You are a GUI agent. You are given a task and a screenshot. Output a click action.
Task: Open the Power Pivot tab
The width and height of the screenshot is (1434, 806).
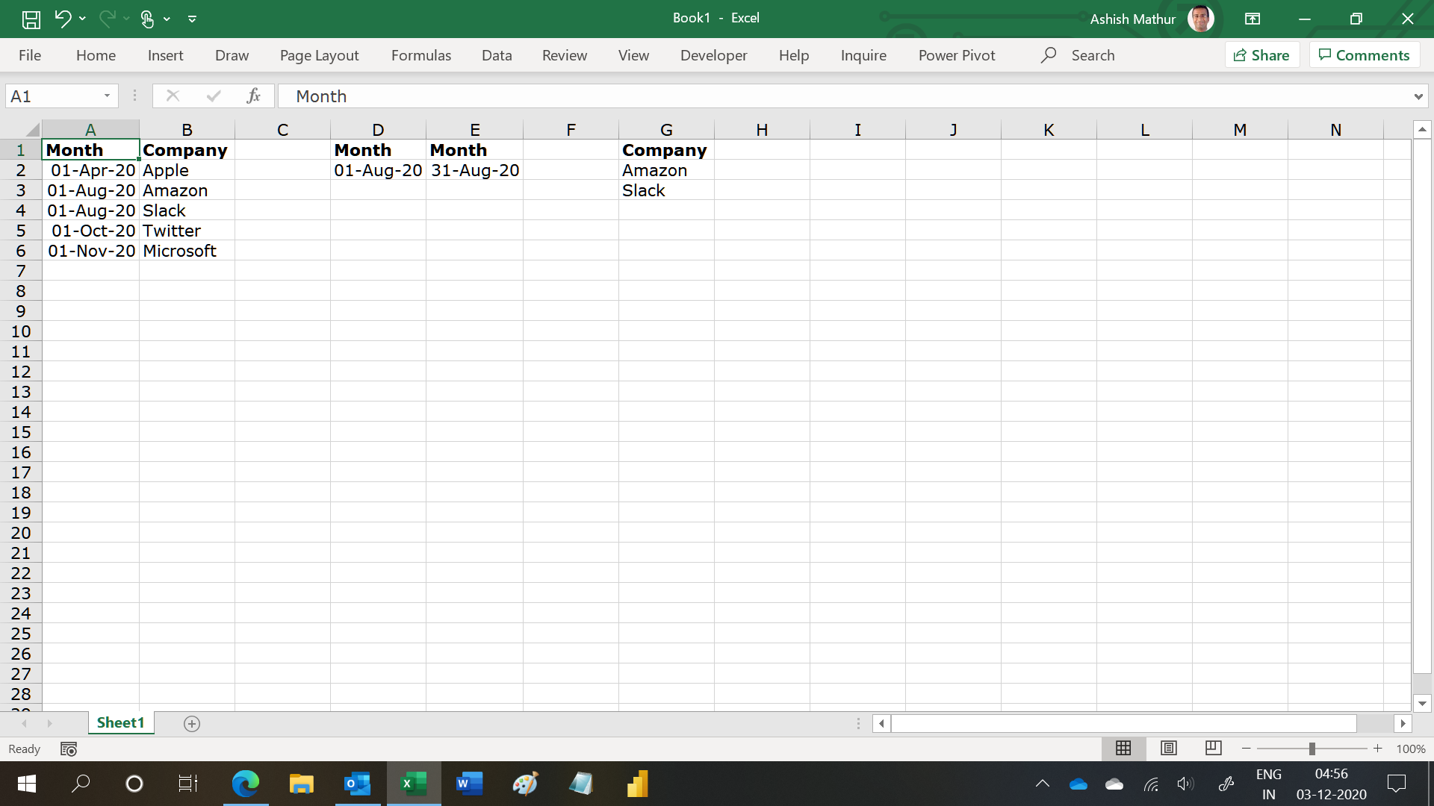[957, 55]
